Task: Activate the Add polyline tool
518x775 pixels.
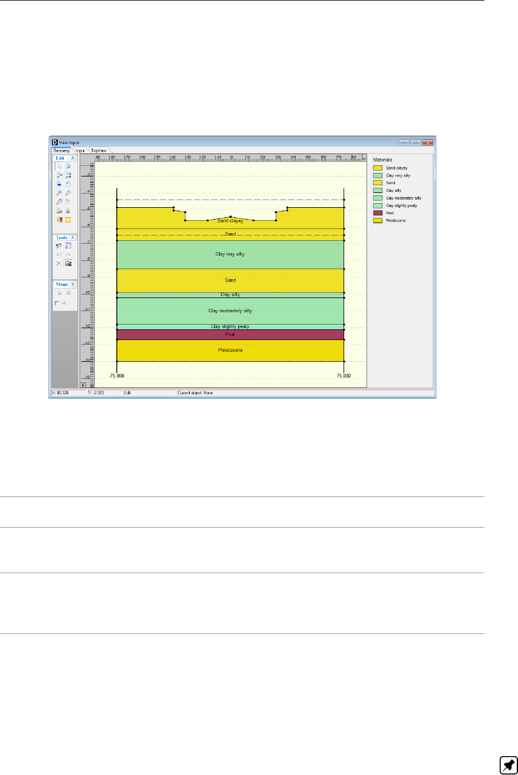Action: coord(68,175)
